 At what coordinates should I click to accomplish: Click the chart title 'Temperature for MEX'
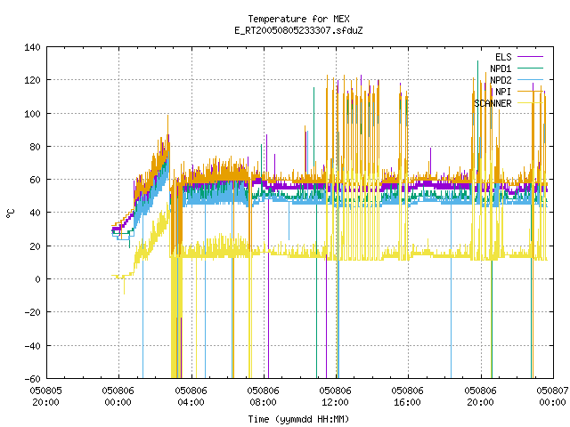pyautogui.click(x=298, y=19)
